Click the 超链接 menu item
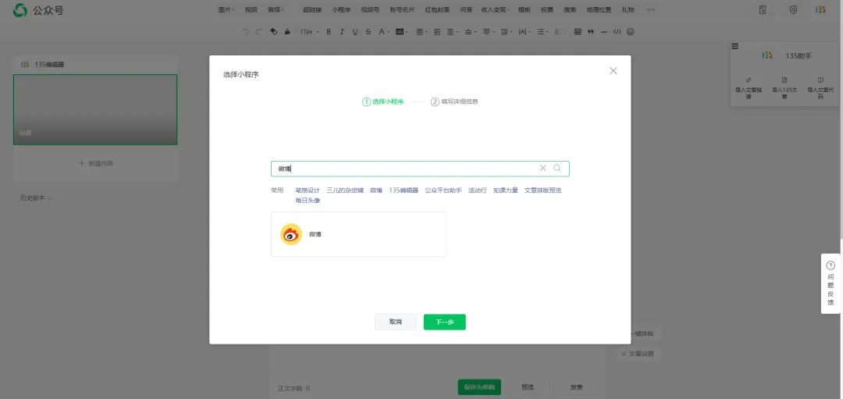843x399 pixels. coord(312,9)
